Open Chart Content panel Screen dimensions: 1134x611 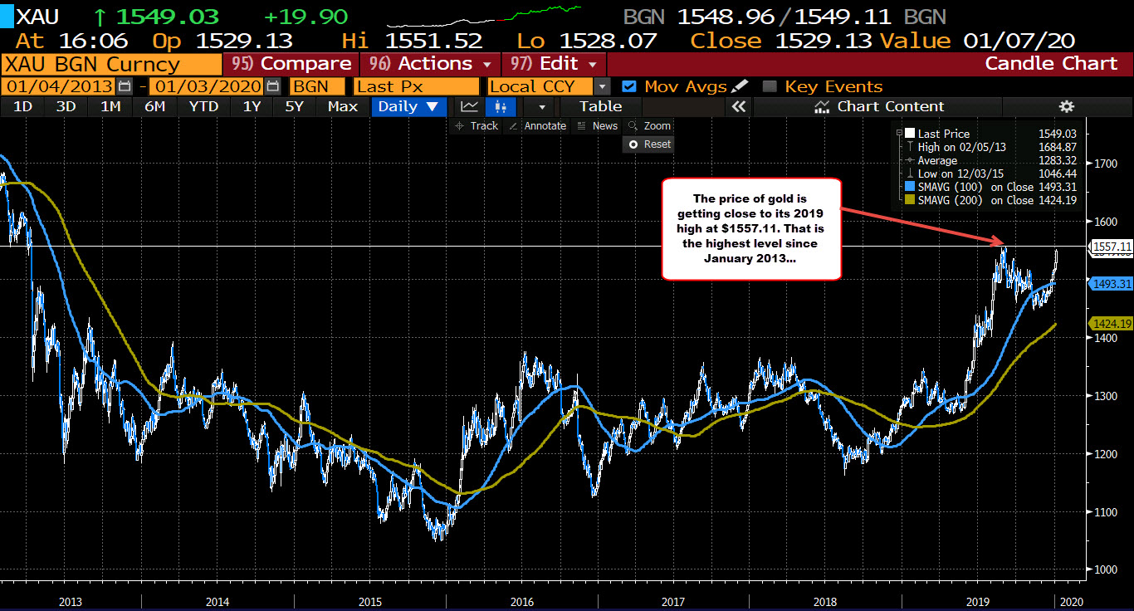pos(880,106)
